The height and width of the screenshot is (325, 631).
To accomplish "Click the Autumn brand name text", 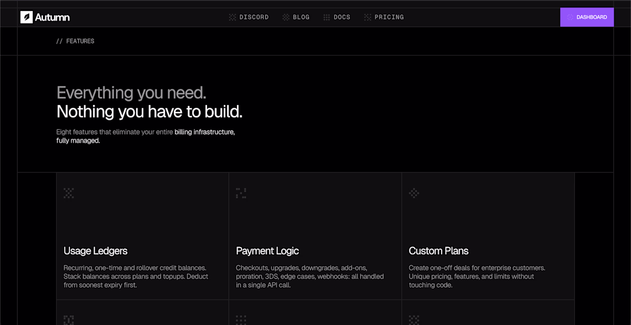I will pyautogui.click(x=52, y=17).
